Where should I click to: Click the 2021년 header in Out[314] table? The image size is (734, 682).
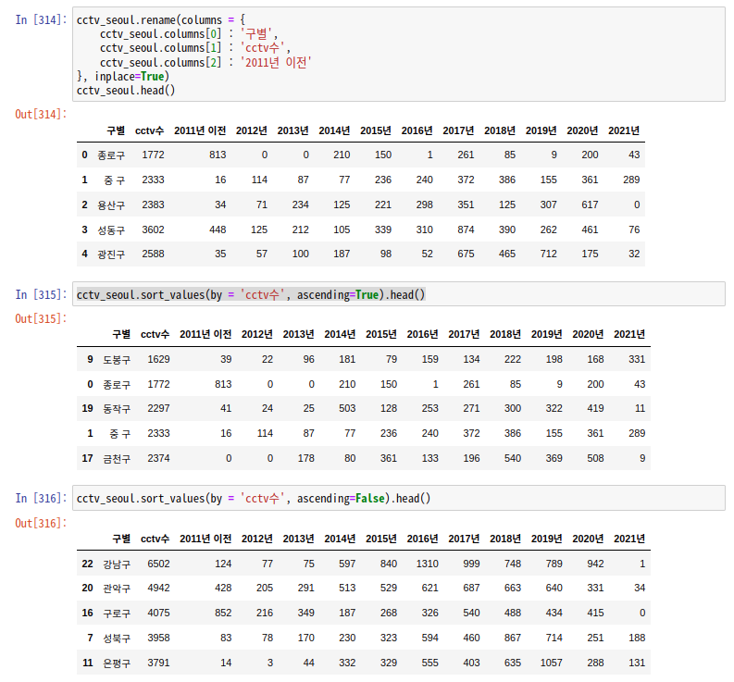click(624, 130)
